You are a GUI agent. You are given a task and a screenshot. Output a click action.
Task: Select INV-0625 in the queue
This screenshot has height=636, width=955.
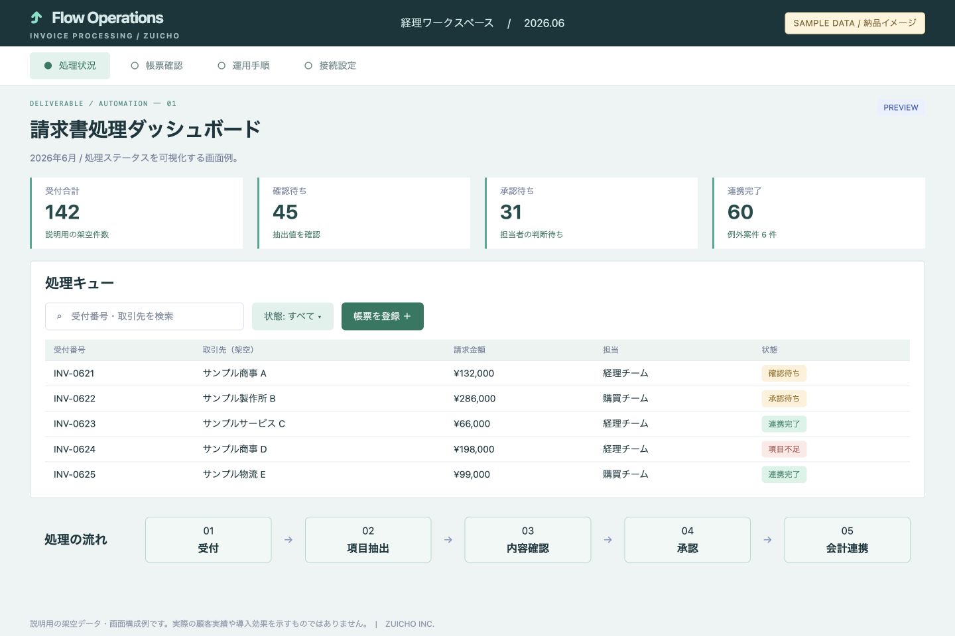click(74, 474)
